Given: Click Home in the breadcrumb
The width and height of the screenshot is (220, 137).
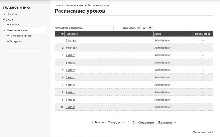Looking at the screenshot, I should tap(58, 5).
